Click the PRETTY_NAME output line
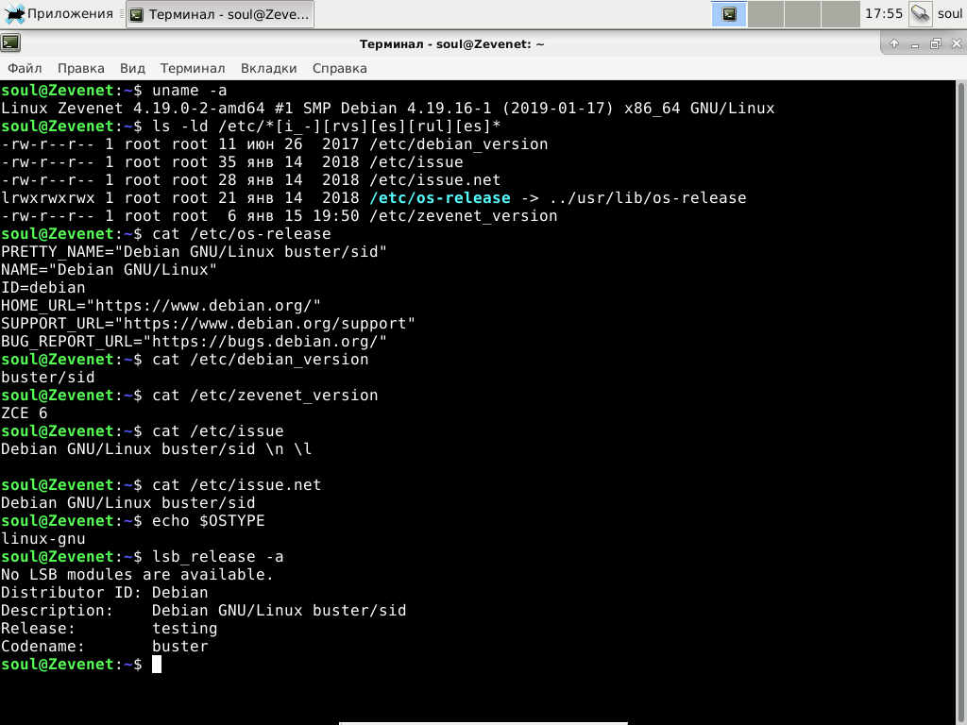This screenshot has width=967, height=725. [x=194, y=251]
